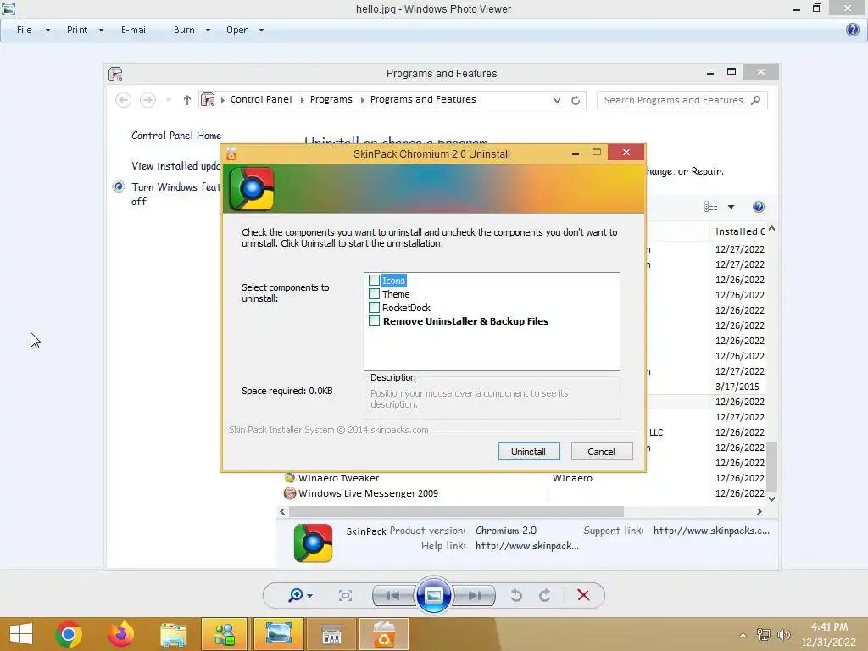Click the back arrow in Programs and Features
The width and height of the screenshot is (868, 651).
[124, 100]
